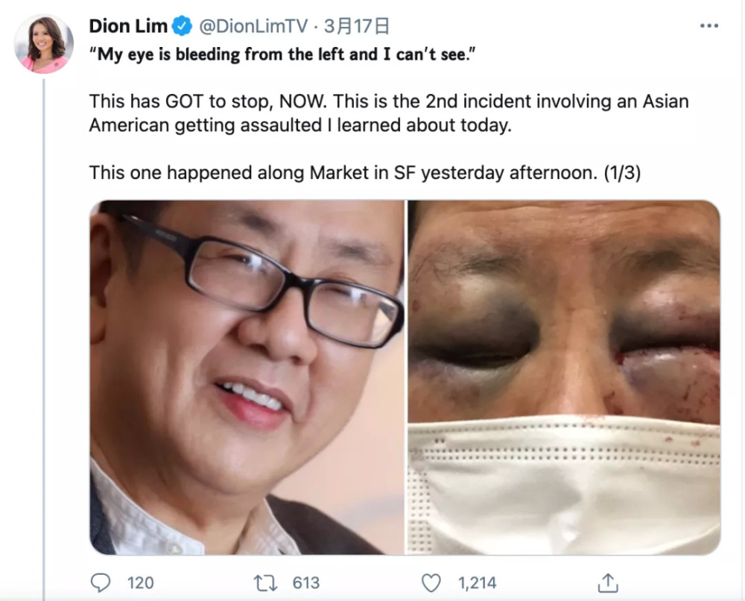Open Dion Lim's profile avatar
The height and width of the screenshot is (601, 745).
[x=44, y=44]
